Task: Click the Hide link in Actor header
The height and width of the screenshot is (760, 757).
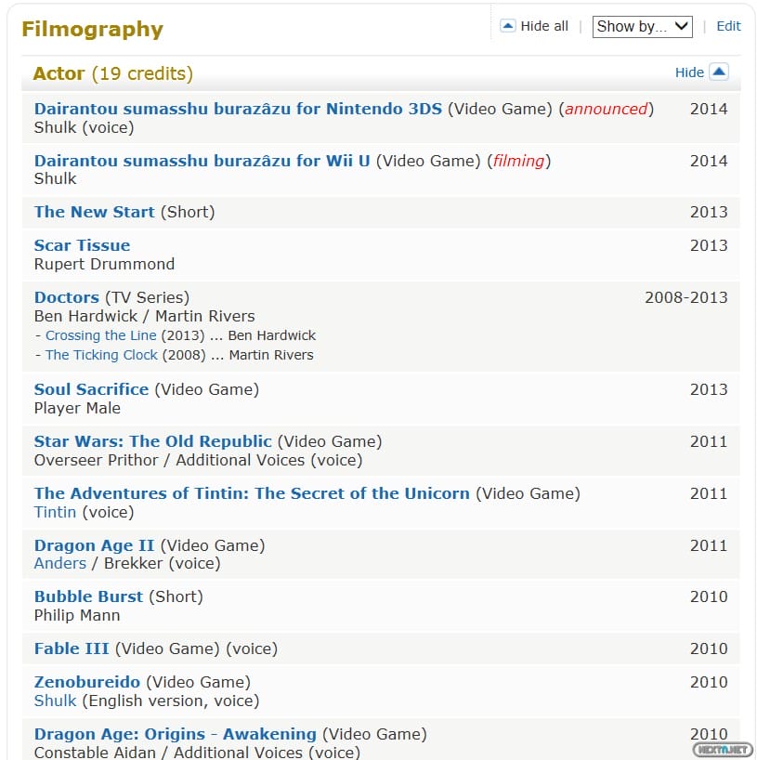Action: (689, 72)
